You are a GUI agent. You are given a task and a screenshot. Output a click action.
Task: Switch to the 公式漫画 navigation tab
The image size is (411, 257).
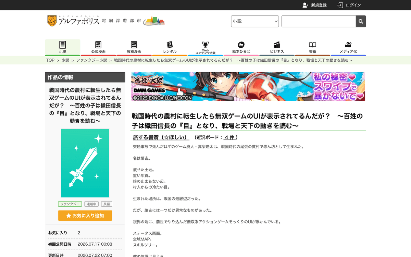click(x=98, y=47)
